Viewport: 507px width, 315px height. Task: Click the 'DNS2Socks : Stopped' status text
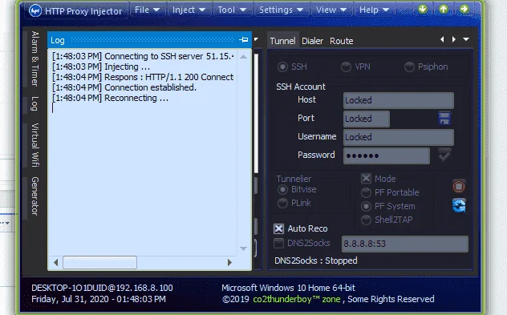pyautogui.click(x=316, y=260)
